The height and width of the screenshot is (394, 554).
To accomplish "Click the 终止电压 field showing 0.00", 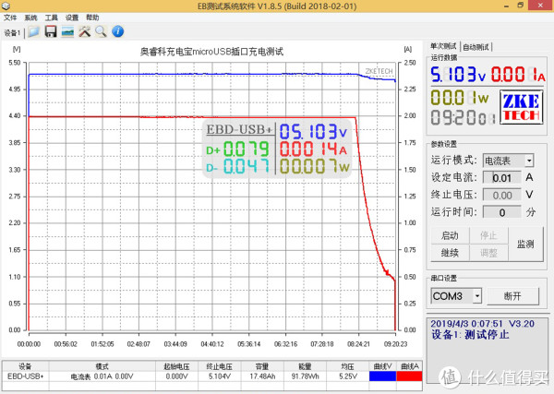I will pyautogui.click(x=502, y=195).
